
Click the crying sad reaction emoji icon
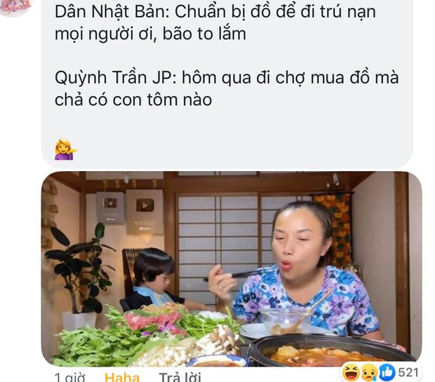(x=369, y=373)
